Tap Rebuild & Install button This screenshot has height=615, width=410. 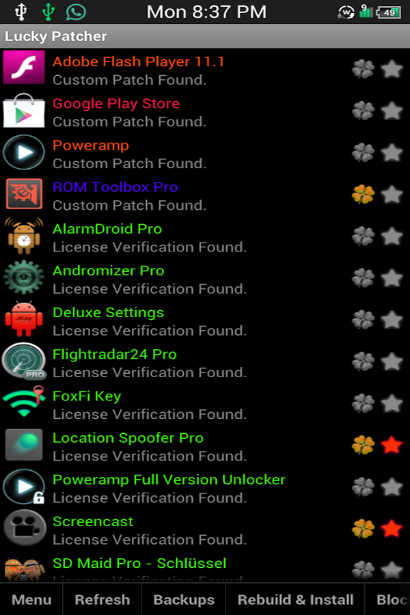[295, 599]
